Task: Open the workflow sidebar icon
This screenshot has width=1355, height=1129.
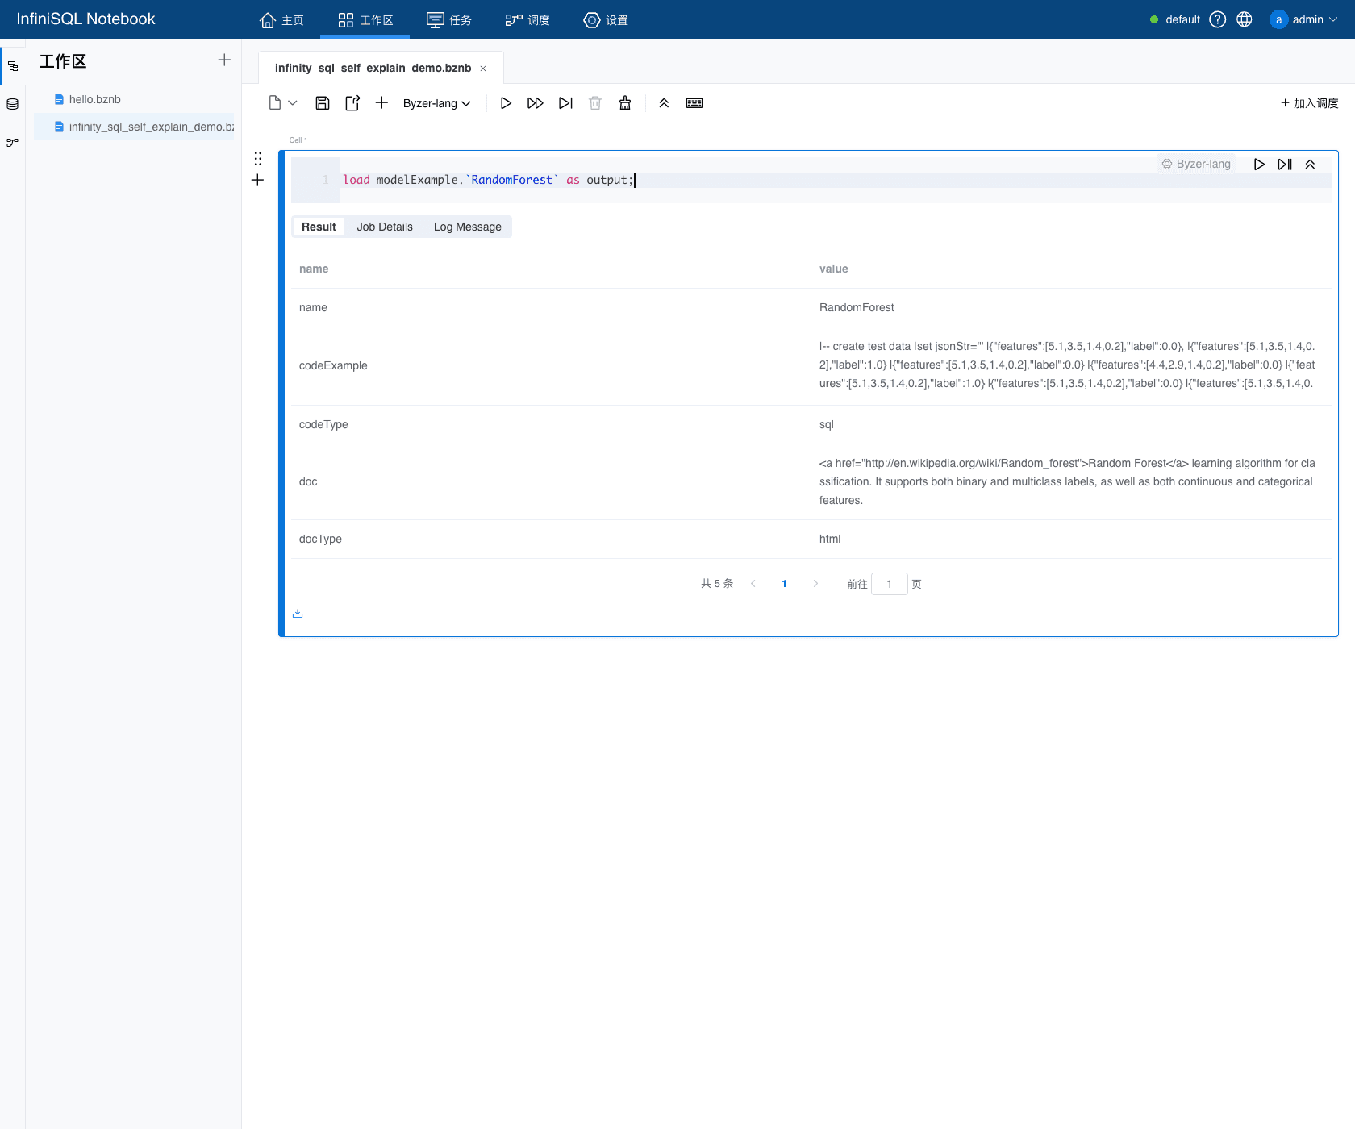Action: click(13, 142)
